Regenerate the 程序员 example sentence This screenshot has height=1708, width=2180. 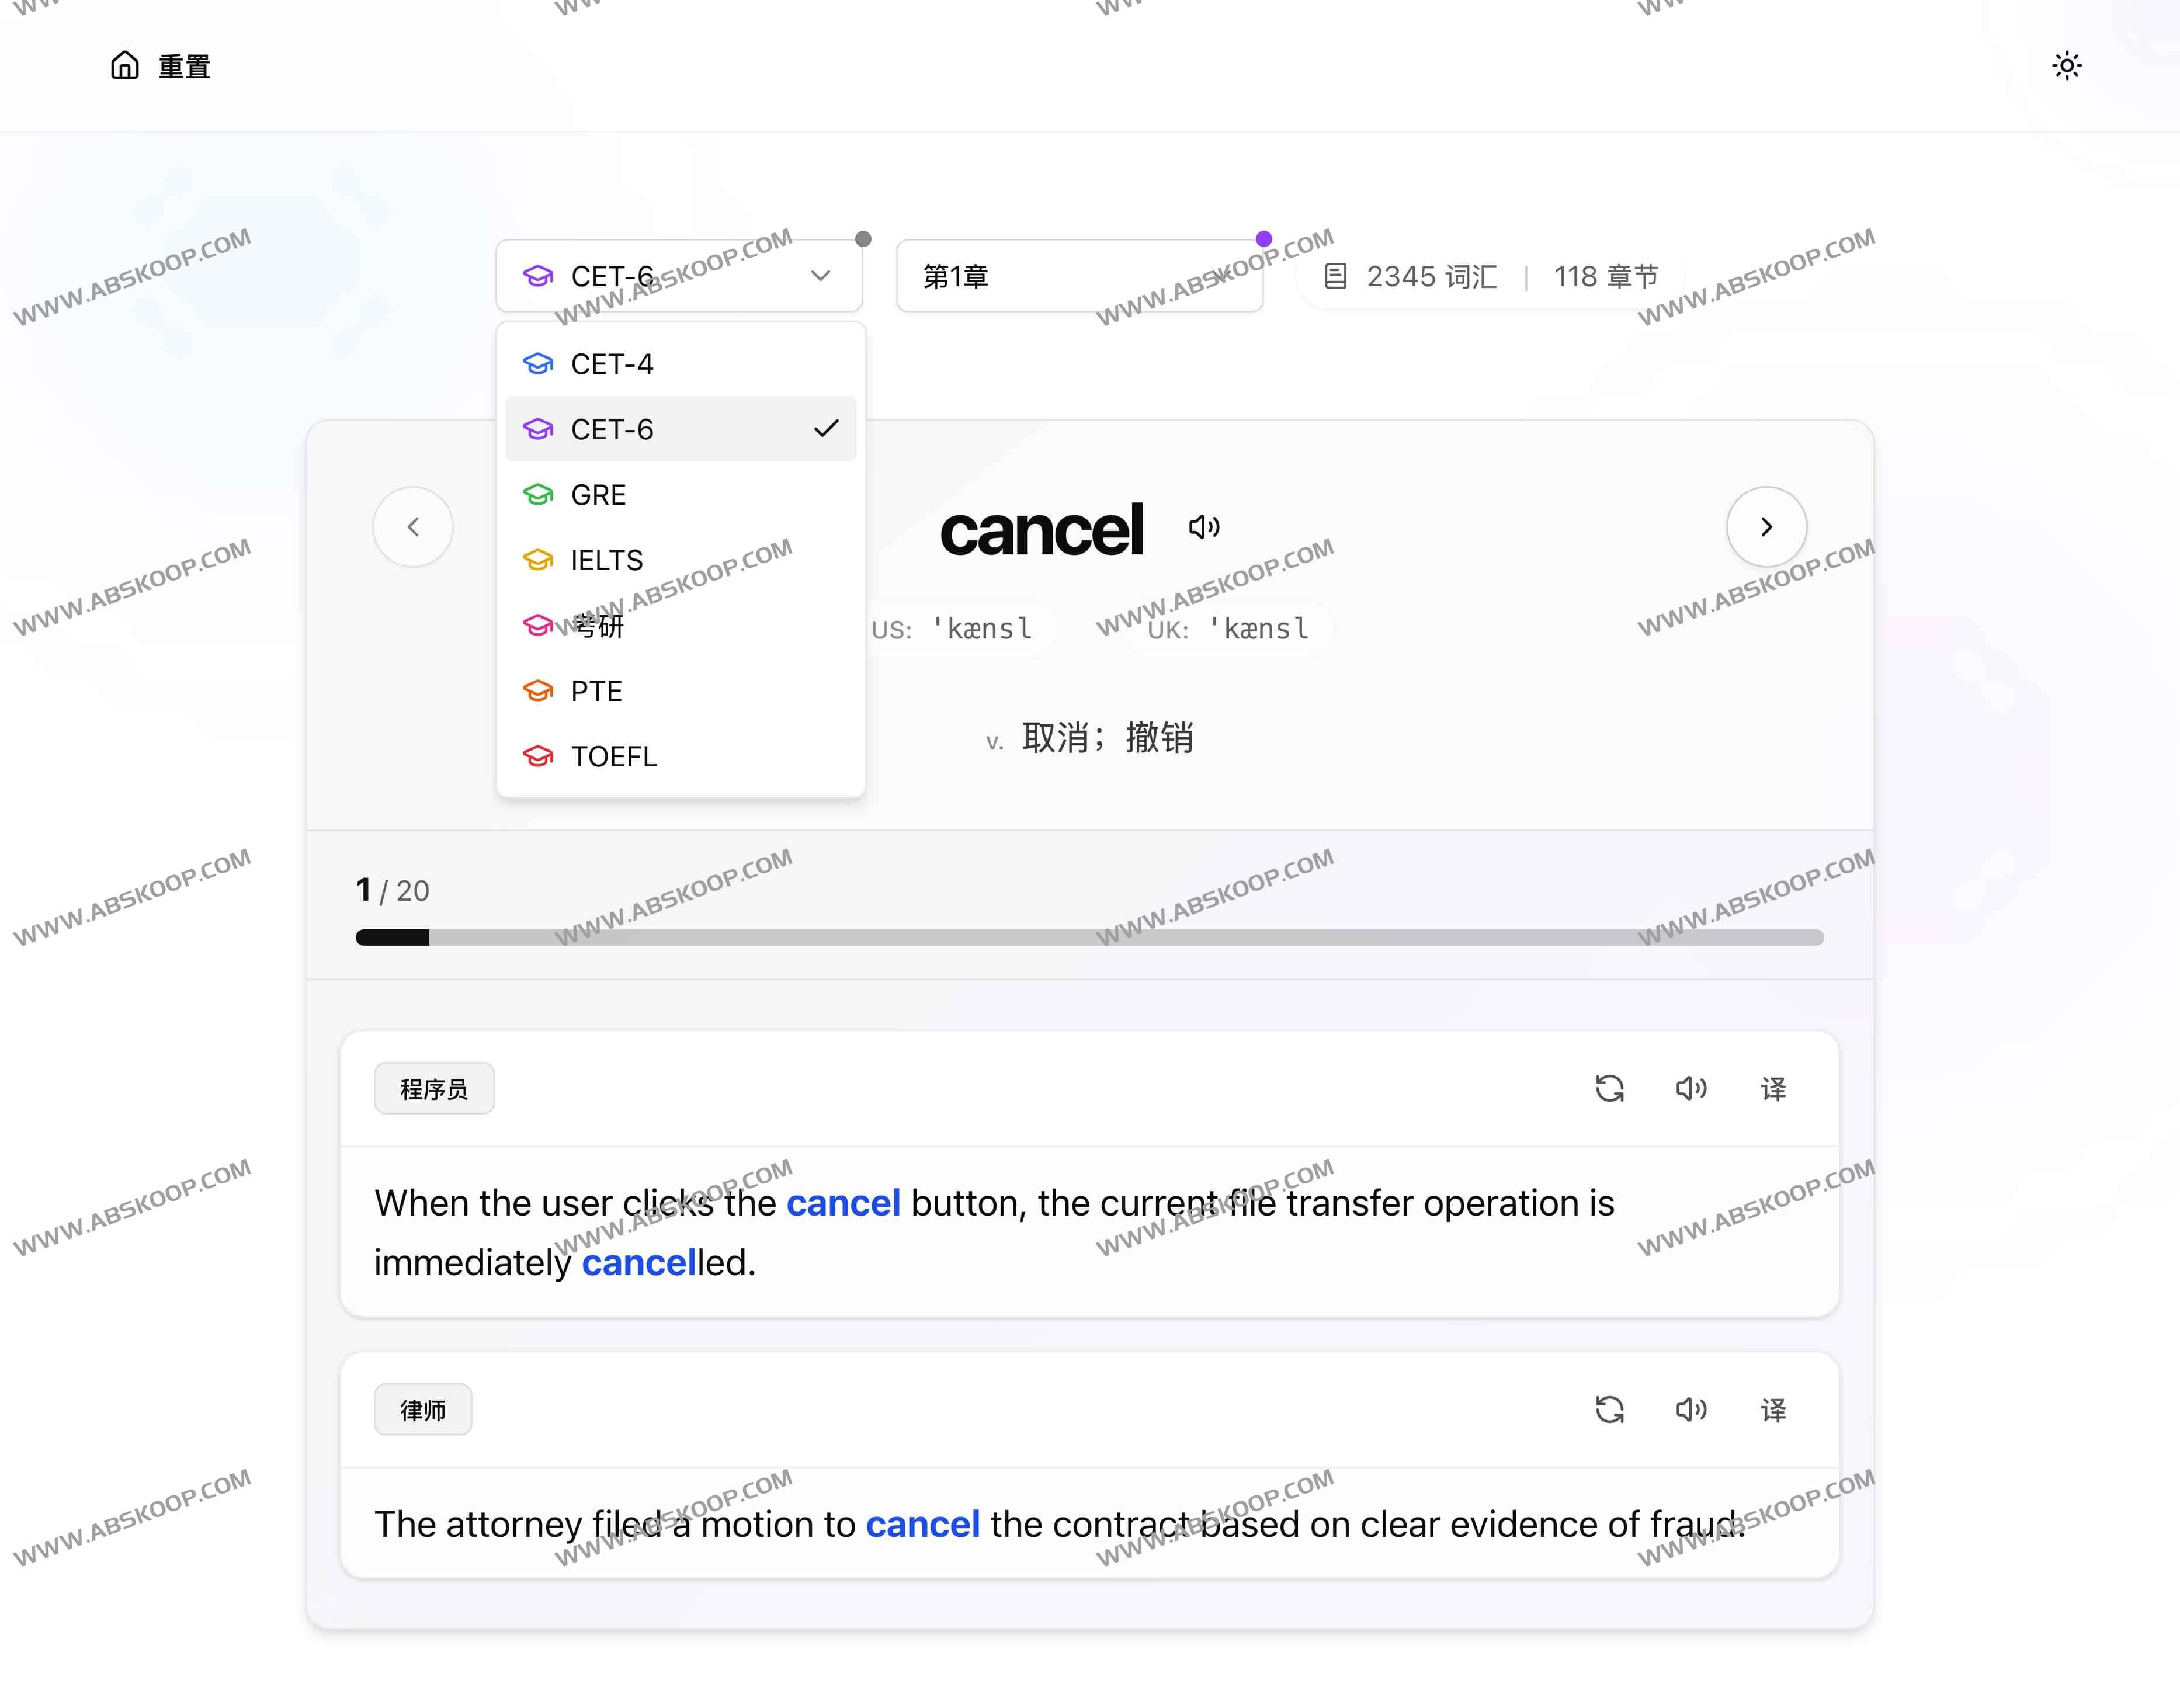click(x=1609, y=1088)
